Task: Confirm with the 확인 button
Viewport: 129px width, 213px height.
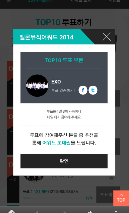Action: pos(64,161)
